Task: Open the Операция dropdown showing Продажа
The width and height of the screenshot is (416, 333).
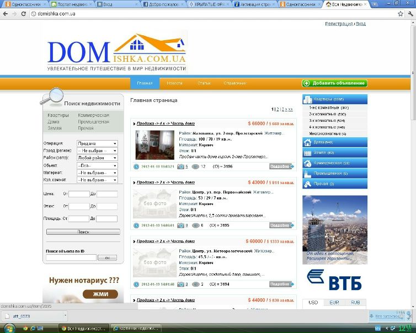Action: 97,143
